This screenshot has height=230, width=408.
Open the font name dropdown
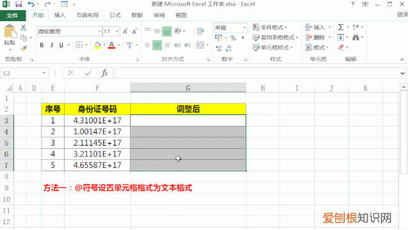click(99, 31)
